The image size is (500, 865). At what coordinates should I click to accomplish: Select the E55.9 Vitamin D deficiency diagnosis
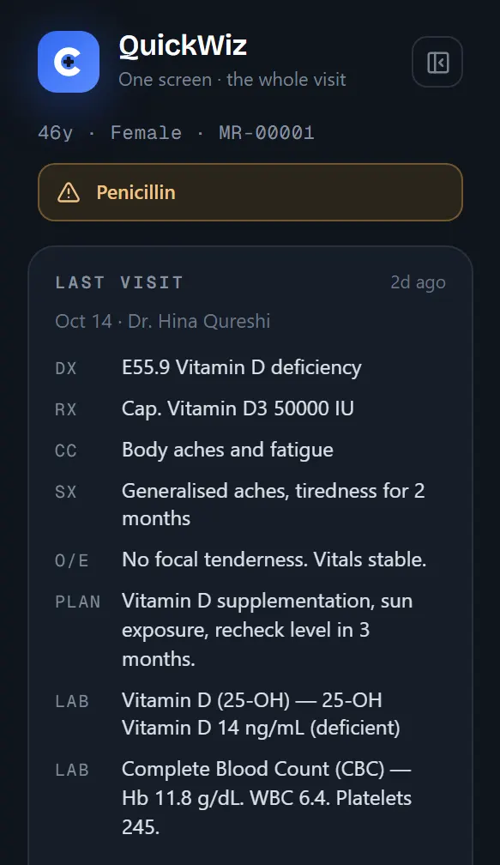click(x=242, y=367)
